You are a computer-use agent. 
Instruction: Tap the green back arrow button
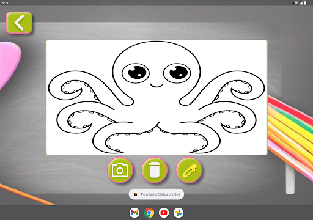[19, 23]
